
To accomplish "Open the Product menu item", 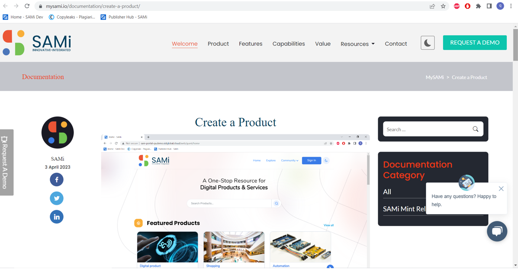I will click(x=218, y=44).
